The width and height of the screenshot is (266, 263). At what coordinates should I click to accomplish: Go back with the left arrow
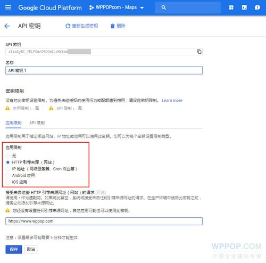point(7,26)
